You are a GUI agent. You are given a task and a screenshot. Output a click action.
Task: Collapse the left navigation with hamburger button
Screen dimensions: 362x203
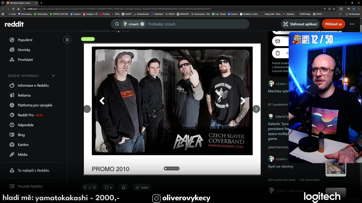click(x=67, y=40)
